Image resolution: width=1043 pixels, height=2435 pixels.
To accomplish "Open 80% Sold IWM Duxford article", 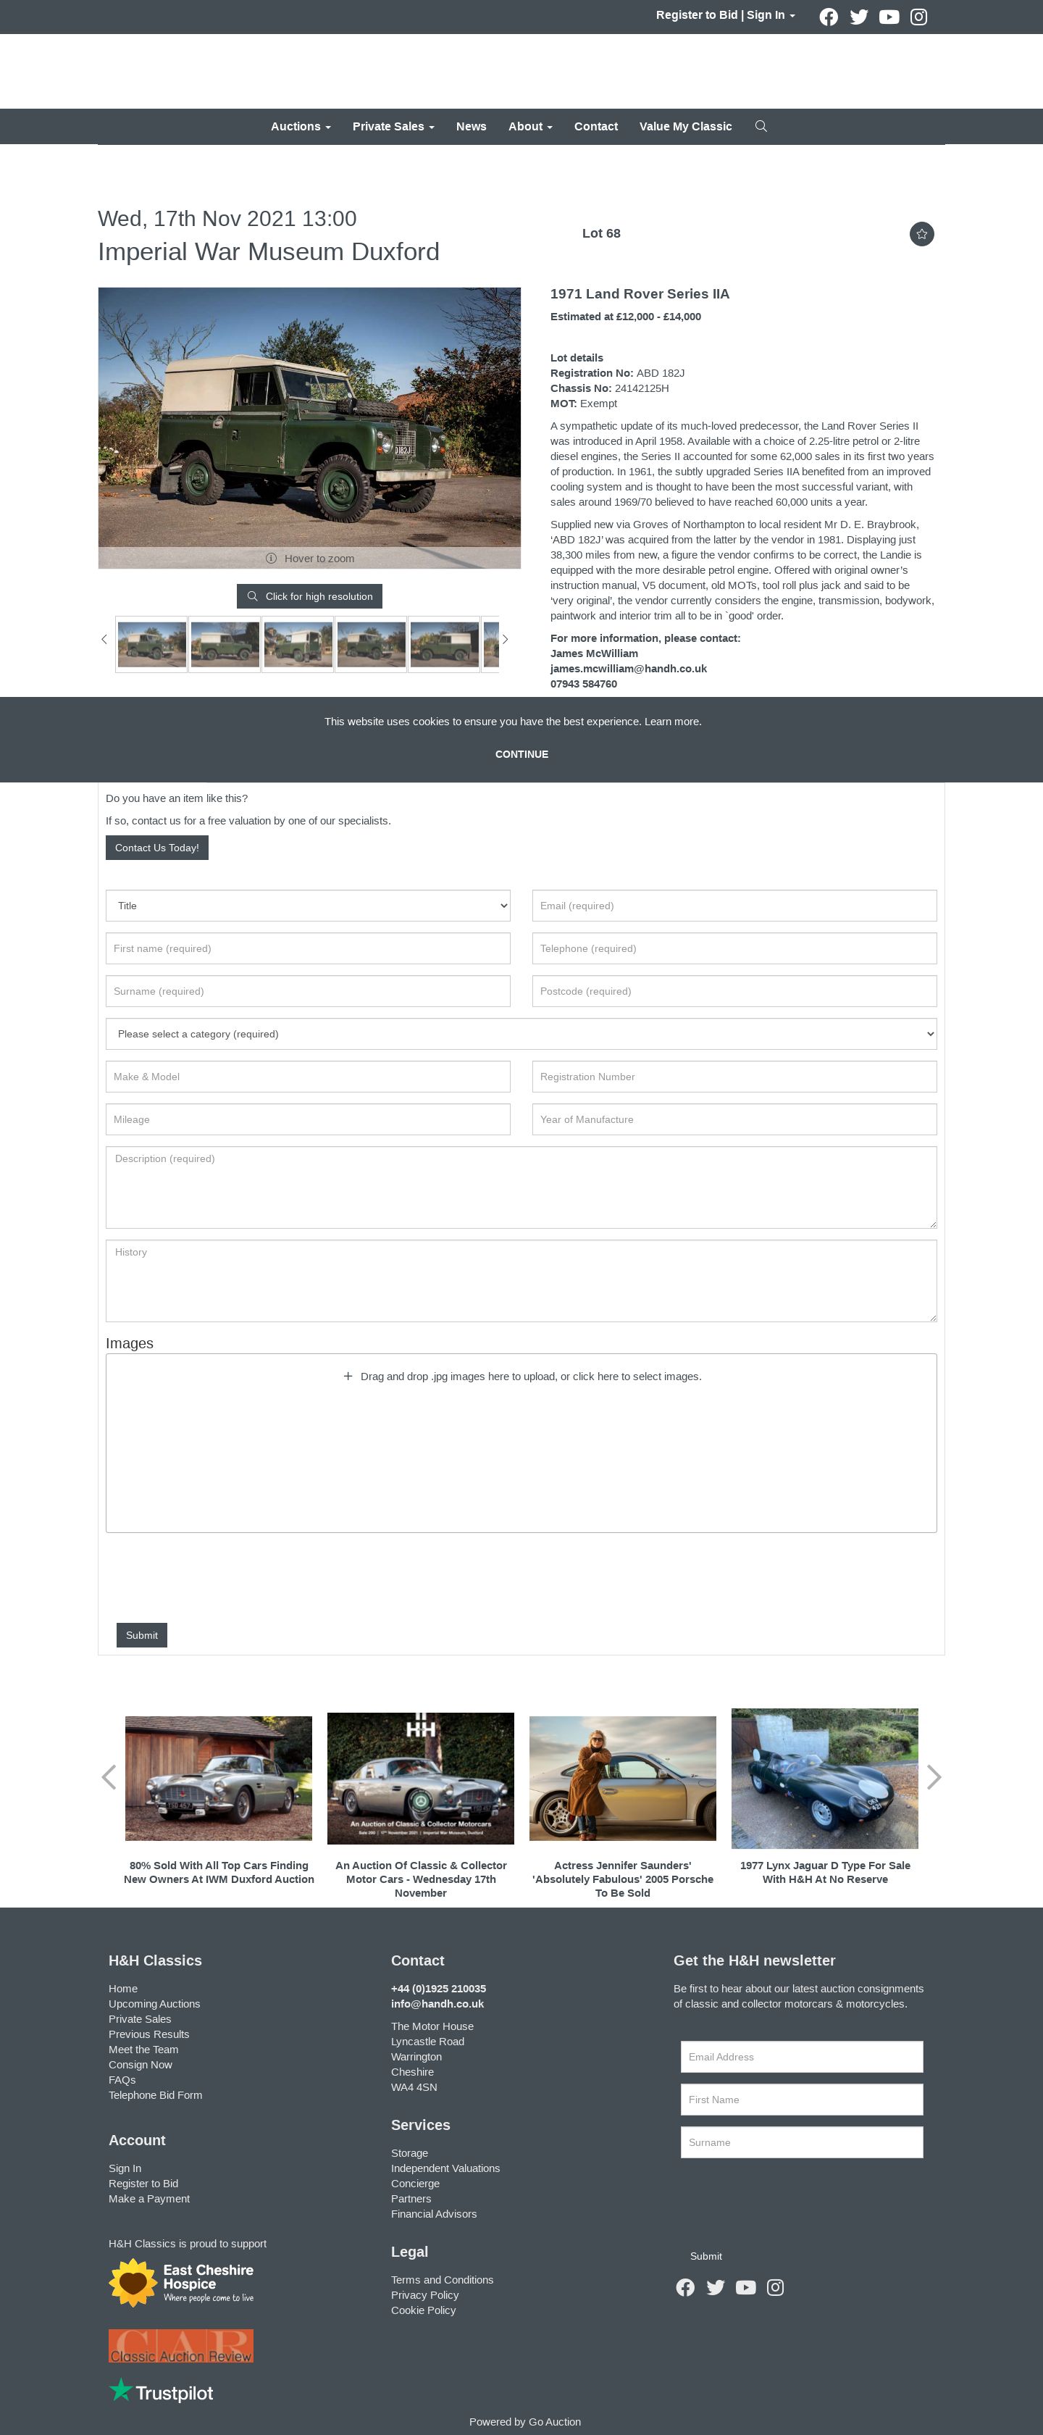I will [218, 1871].
